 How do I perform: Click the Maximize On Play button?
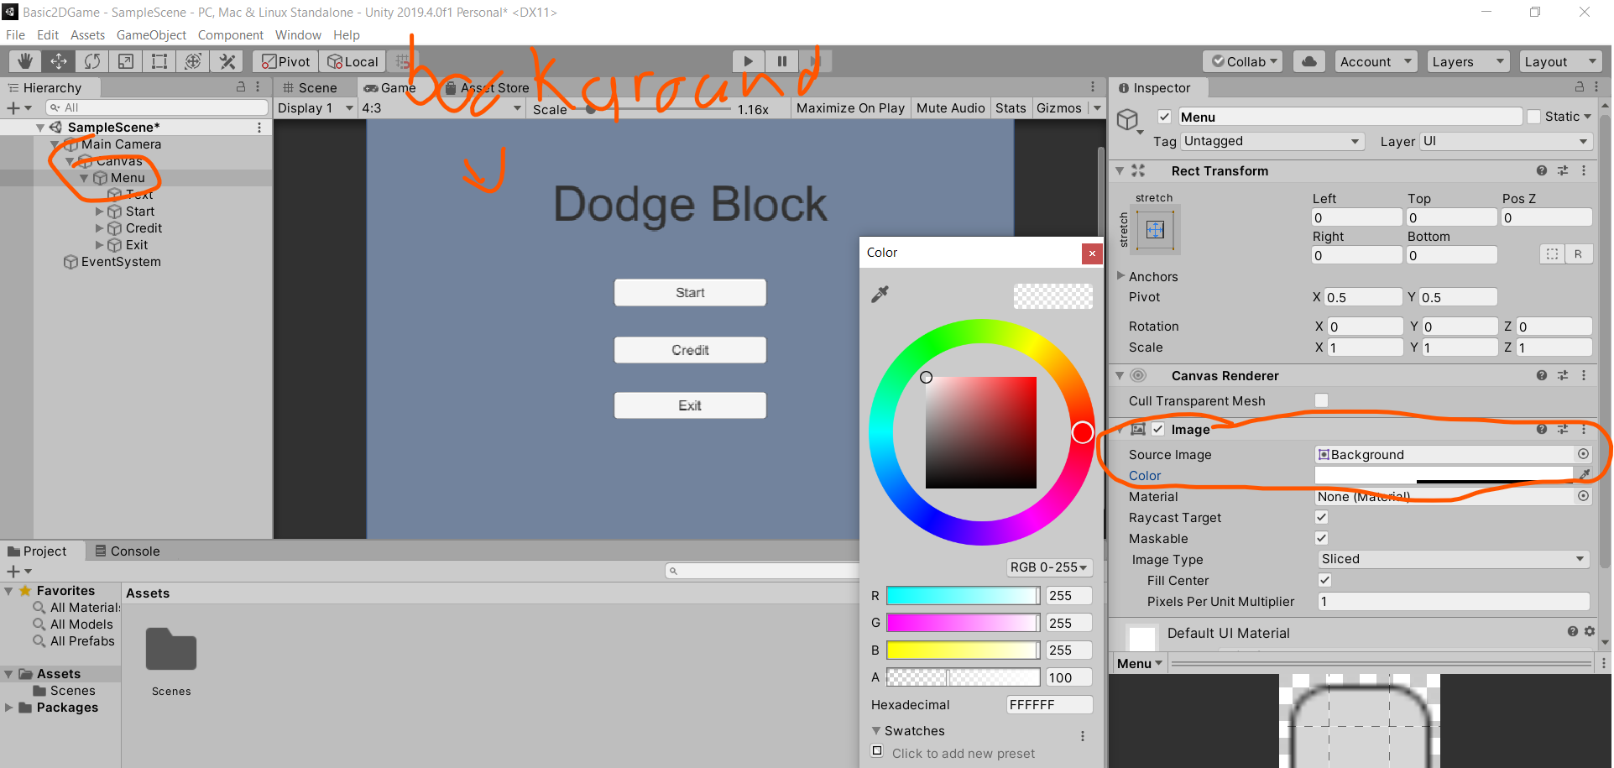point(849,107)
